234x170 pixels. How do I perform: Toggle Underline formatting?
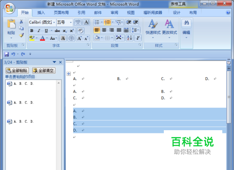46,30
